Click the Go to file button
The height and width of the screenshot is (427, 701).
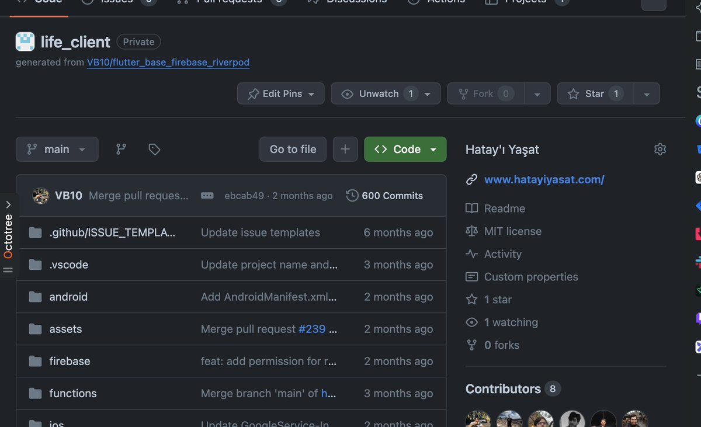[x=292, y=149]
